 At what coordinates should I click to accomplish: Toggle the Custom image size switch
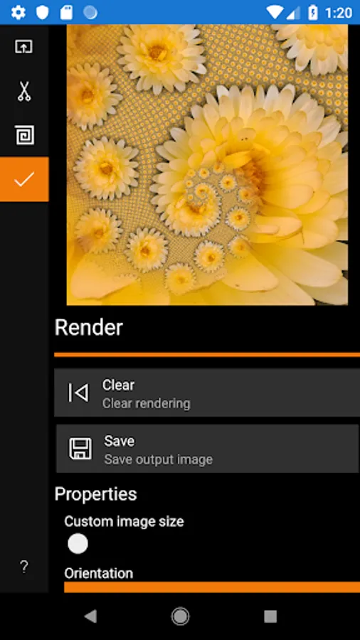[x=78, y=544]
